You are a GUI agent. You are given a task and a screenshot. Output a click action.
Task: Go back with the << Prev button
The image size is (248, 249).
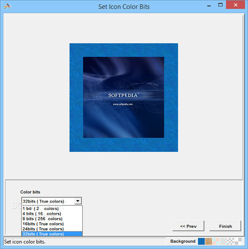(x=188, y=226)
